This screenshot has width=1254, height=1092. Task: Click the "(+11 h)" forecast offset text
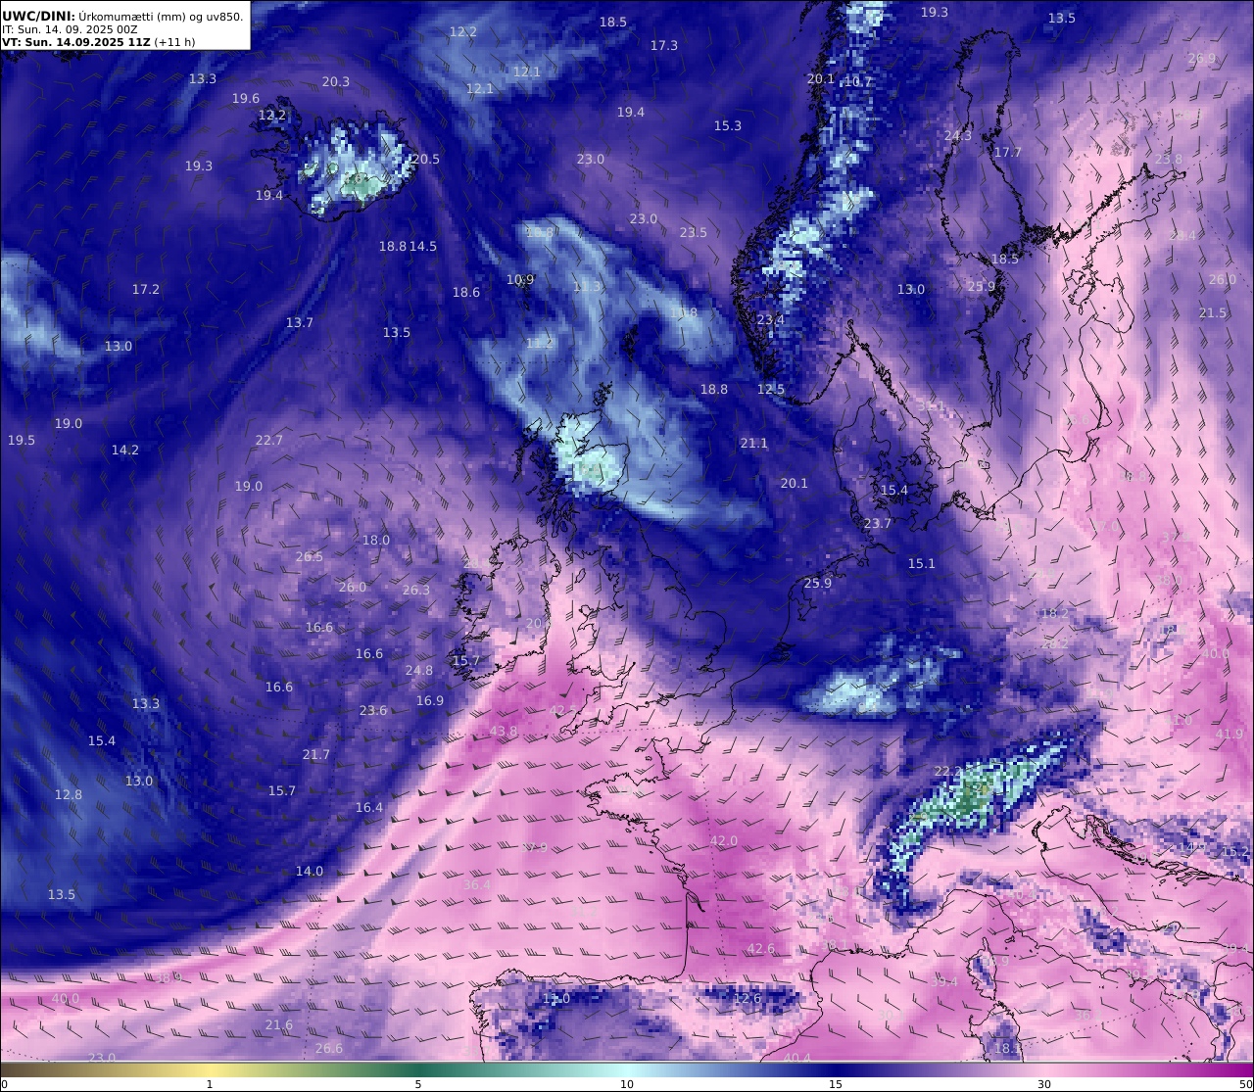[175, 42]
